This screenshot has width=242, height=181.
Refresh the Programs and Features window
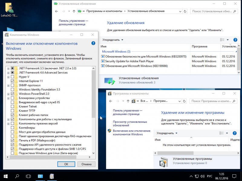(184, 101)
